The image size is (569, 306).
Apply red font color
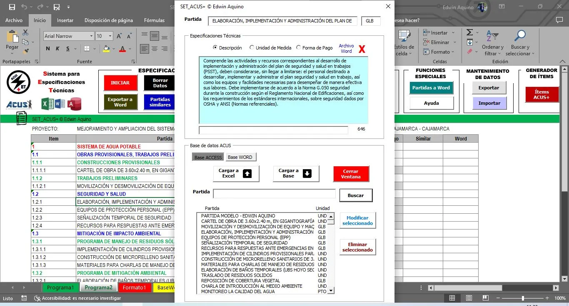pyautogui.click(x=122, y=49)
